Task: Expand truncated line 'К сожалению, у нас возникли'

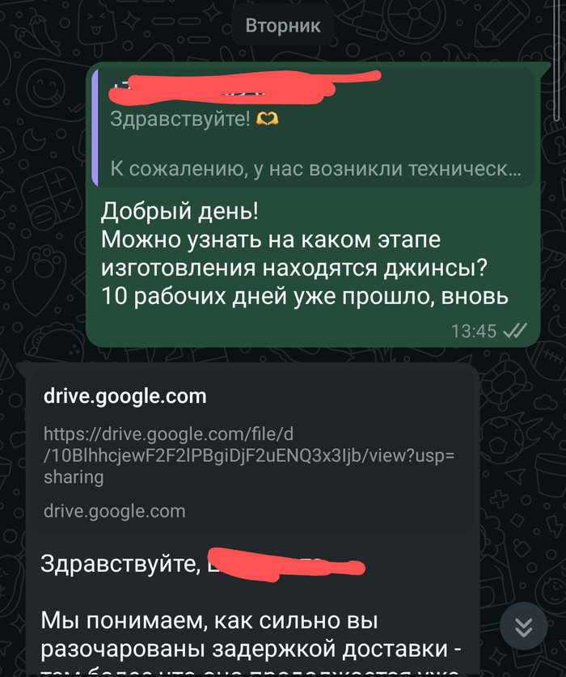Action: pos(315,169)
